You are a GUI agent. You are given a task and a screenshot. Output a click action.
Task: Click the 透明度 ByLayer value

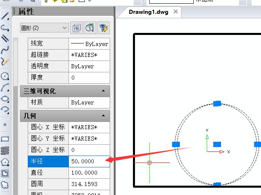[89, 66]
